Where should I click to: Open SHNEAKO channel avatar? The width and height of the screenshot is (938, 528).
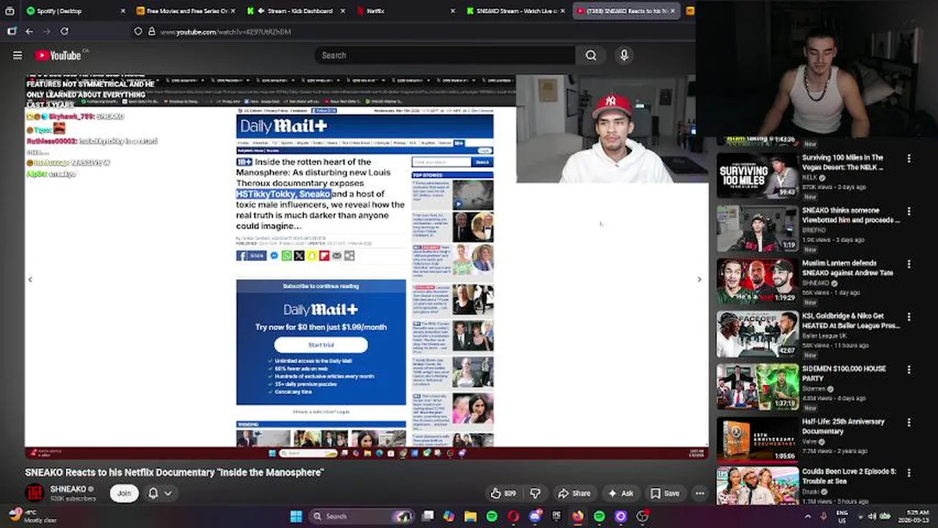tap(34, 494)
